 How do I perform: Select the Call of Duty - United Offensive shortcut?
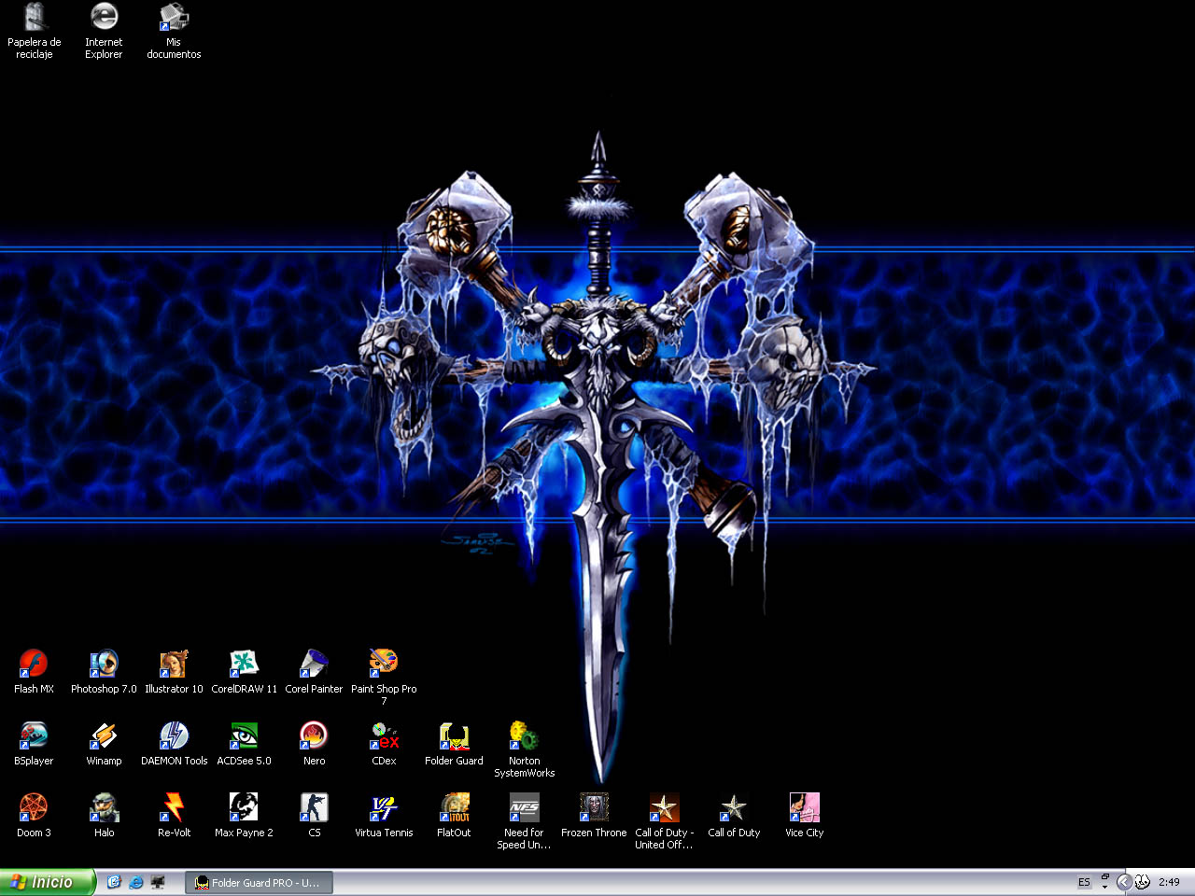(x=664, y=821)
